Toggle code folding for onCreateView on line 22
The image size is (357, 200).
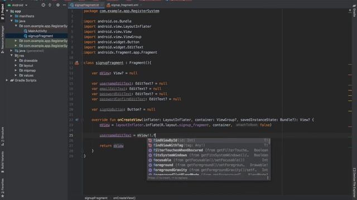click(x=82, y=119)
